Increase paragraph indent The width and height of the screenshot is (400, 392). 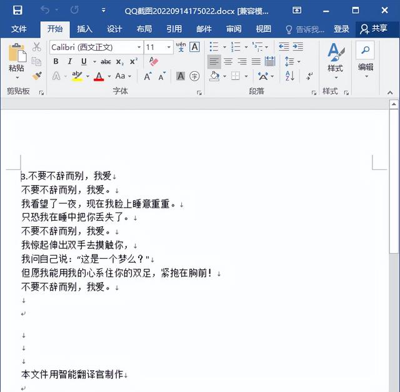point(297,47)
